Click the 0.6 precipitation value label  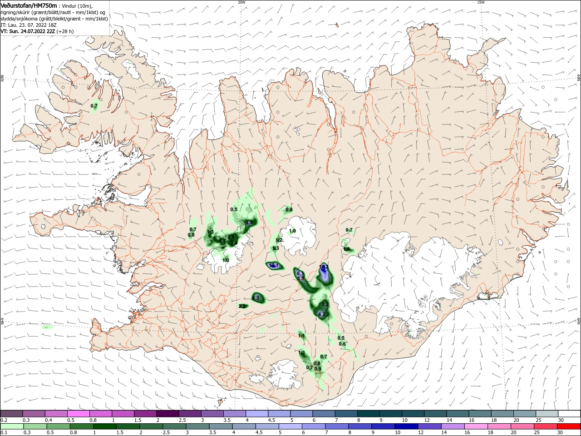pos(342,344)
